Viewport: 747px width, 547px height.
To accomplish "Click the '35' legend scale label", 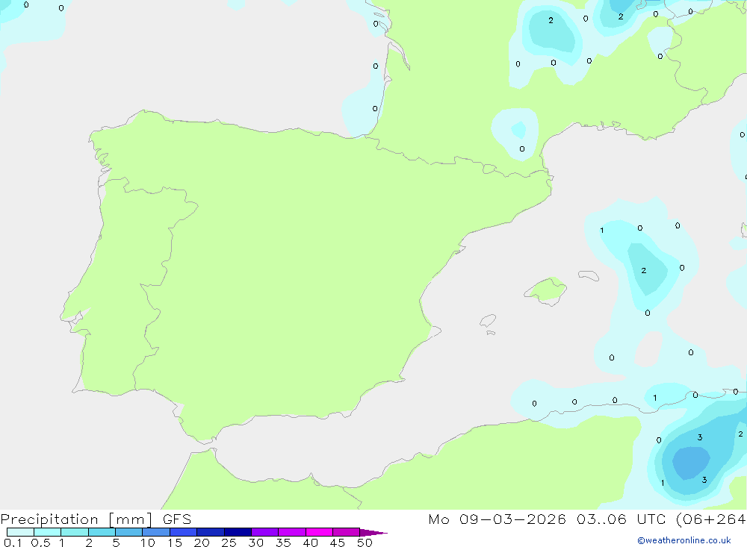I will pyautogui.click(x=283, y=543).
